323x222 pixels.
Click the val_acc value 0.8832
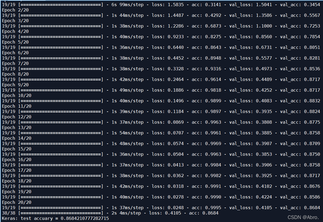click(312, 101)
